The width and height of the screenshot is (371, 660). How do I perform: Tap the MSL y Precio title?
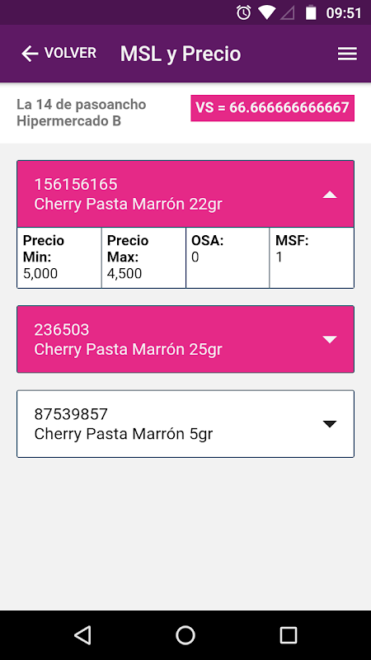point(181,54)
